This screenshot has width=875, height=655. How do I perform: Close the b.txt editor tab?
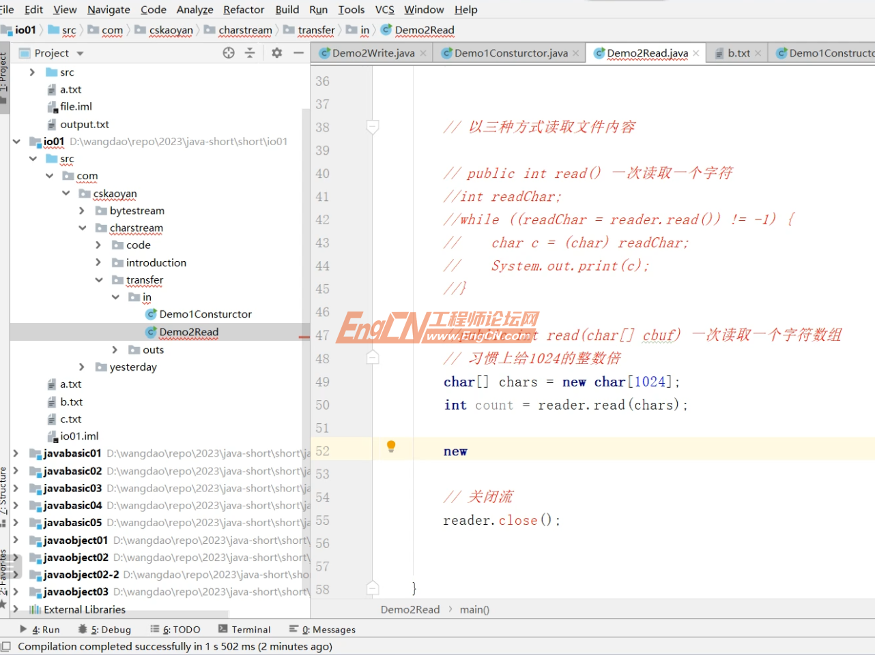tap(758, 53)
